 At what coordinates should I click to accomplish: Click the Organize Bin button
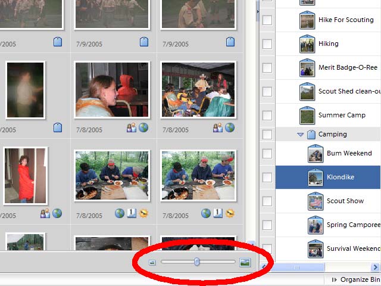click(x=357, y=279)
